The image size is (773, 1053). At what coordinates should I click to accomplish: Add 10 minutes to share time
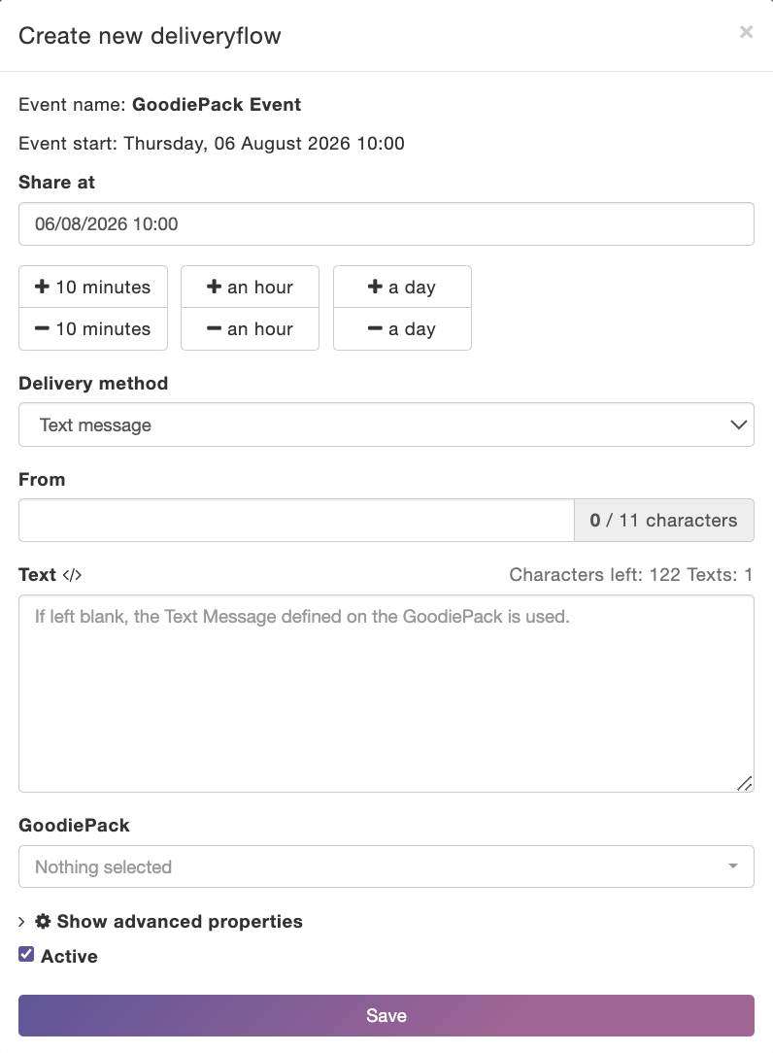tap(93, 287)
